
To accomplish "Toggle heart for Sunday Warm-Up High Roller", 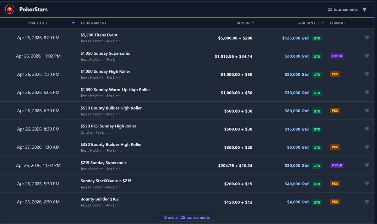I will [367, 92].
